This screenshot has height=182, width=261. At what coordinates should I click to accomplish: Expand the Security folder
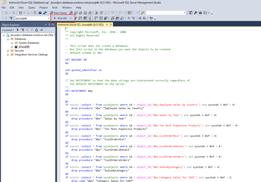8,51
